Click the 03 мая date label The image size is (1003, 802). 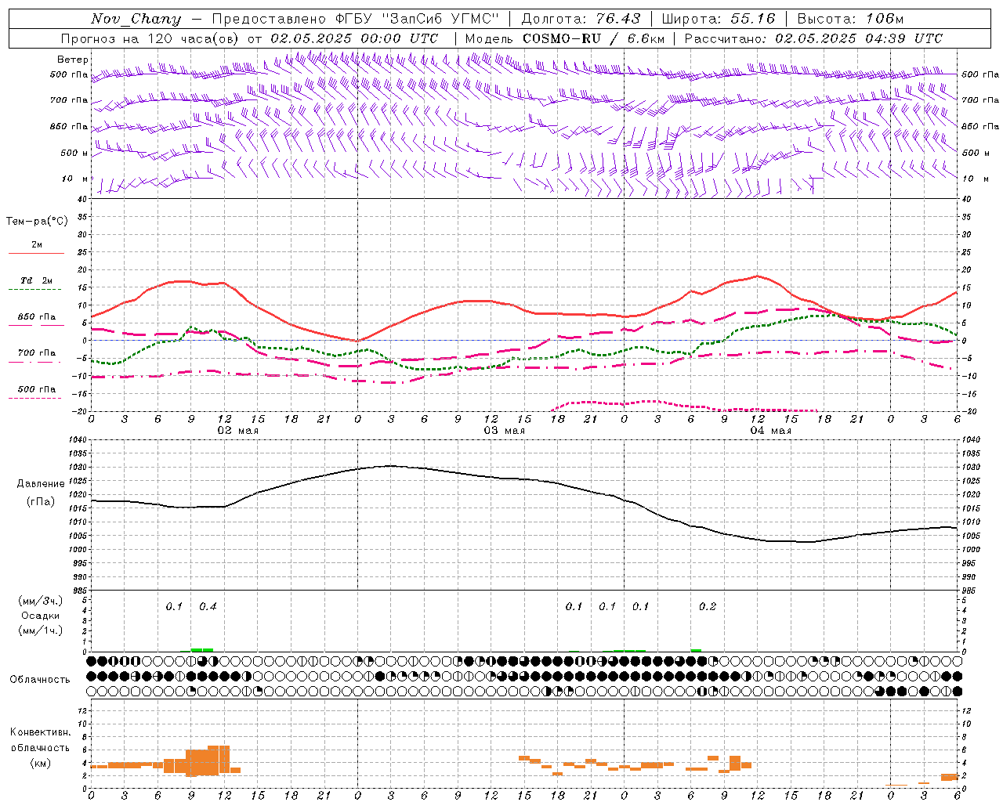point(504,431)
